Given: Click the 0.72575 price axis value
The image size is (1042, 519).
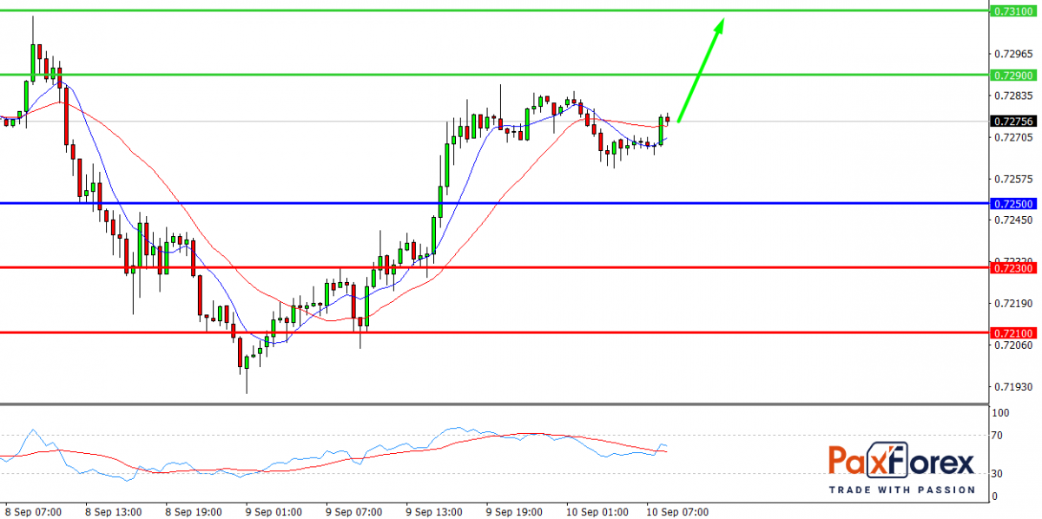Looking at the screenshot, I should pyautogui.click(x=1014, y=179).
